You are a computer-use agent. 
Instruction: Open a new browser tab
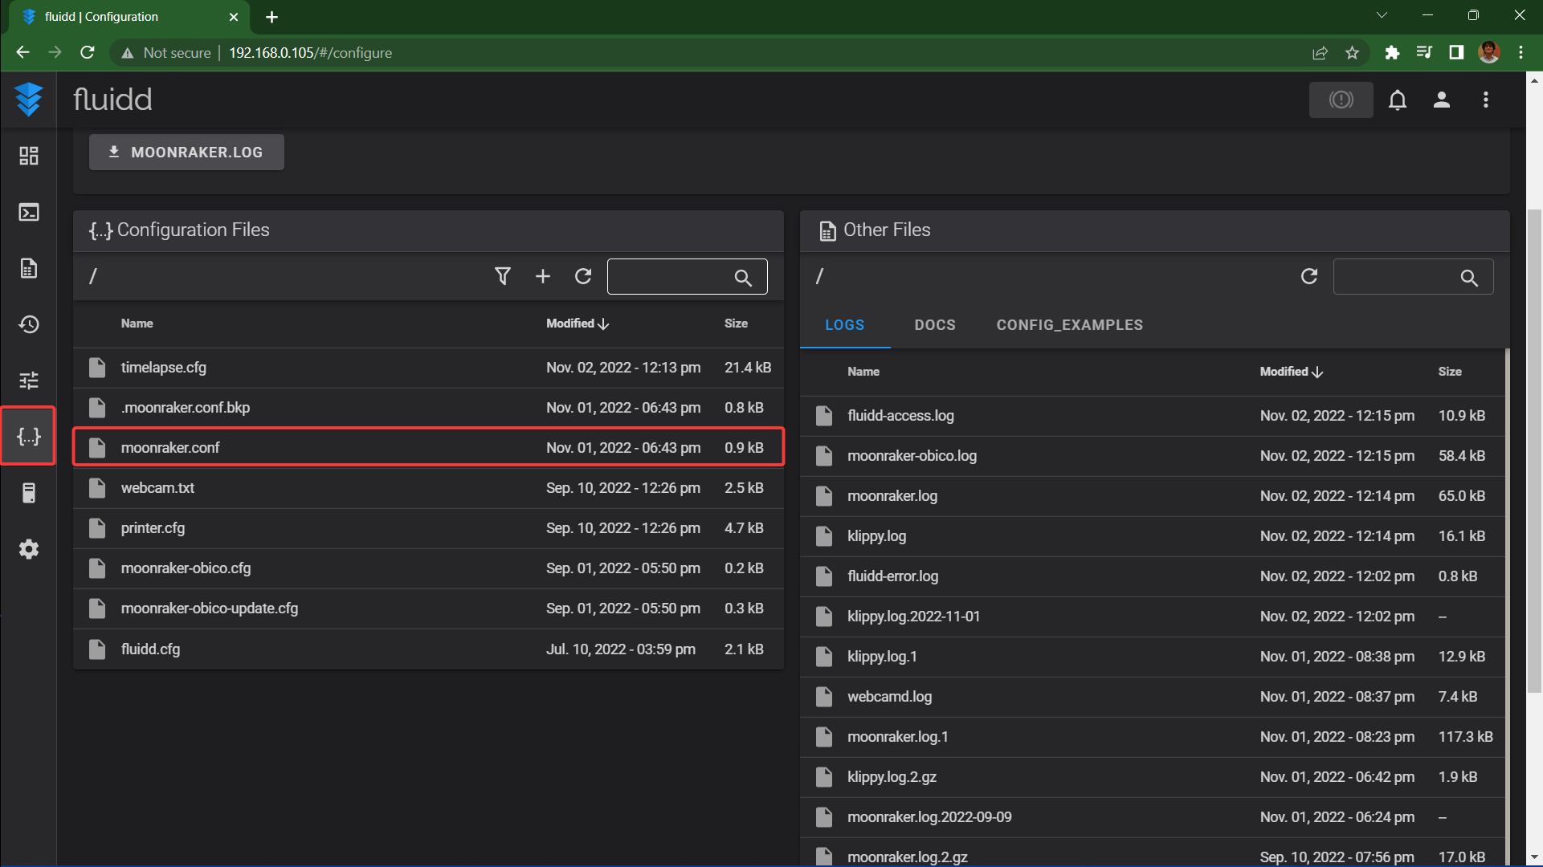(x=271, y=17)
